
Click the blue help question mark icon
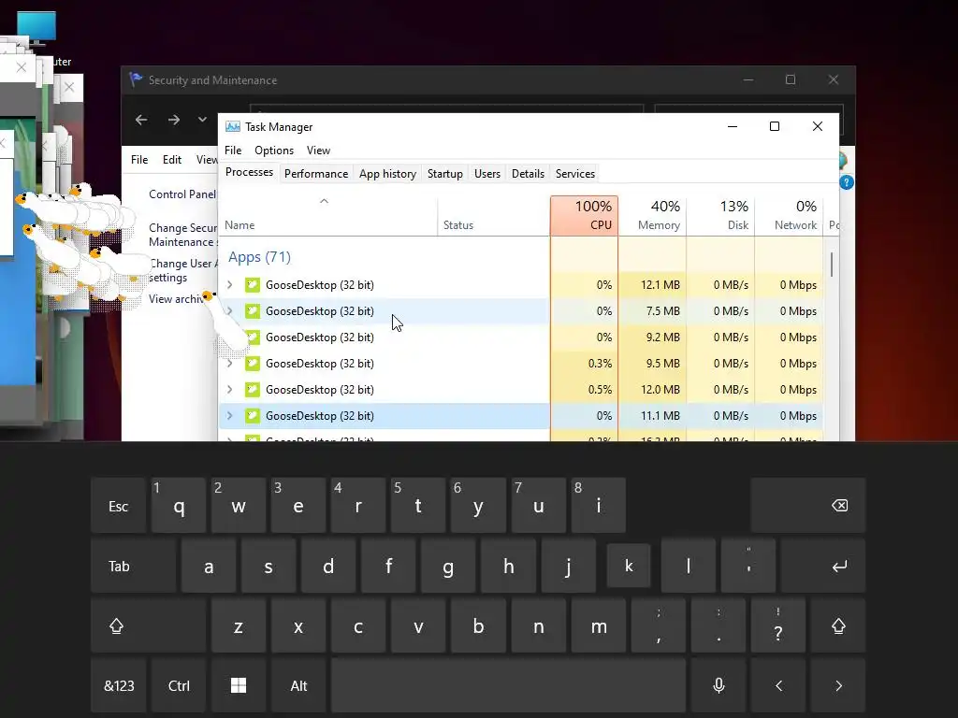[x=846, y=182]
